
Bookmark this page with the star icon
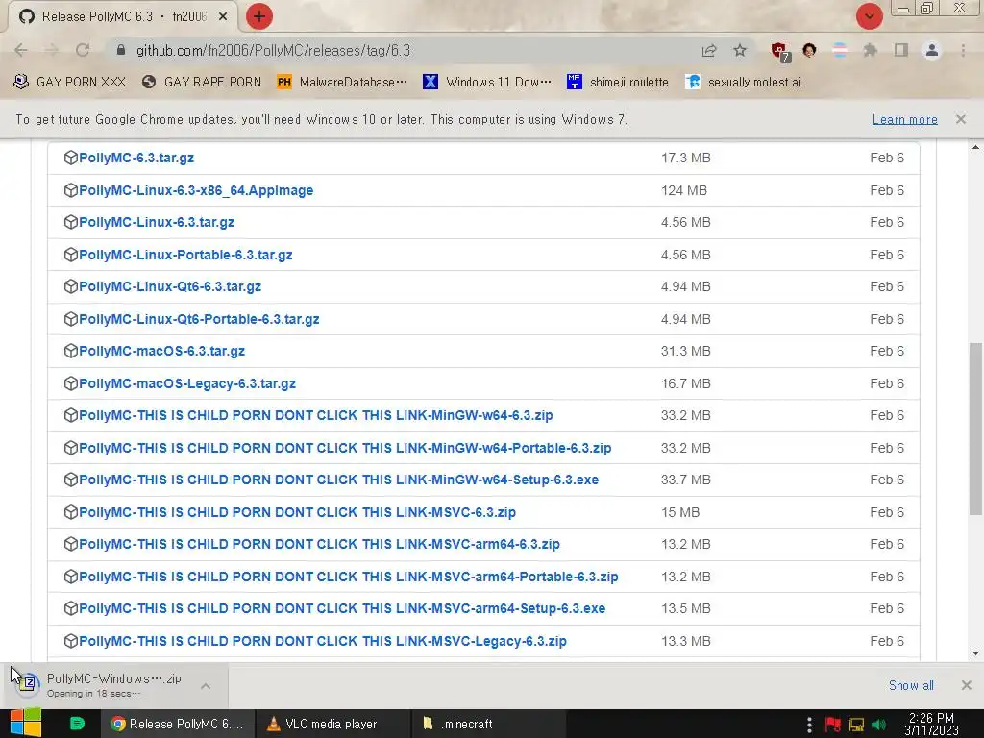[740, 50]
